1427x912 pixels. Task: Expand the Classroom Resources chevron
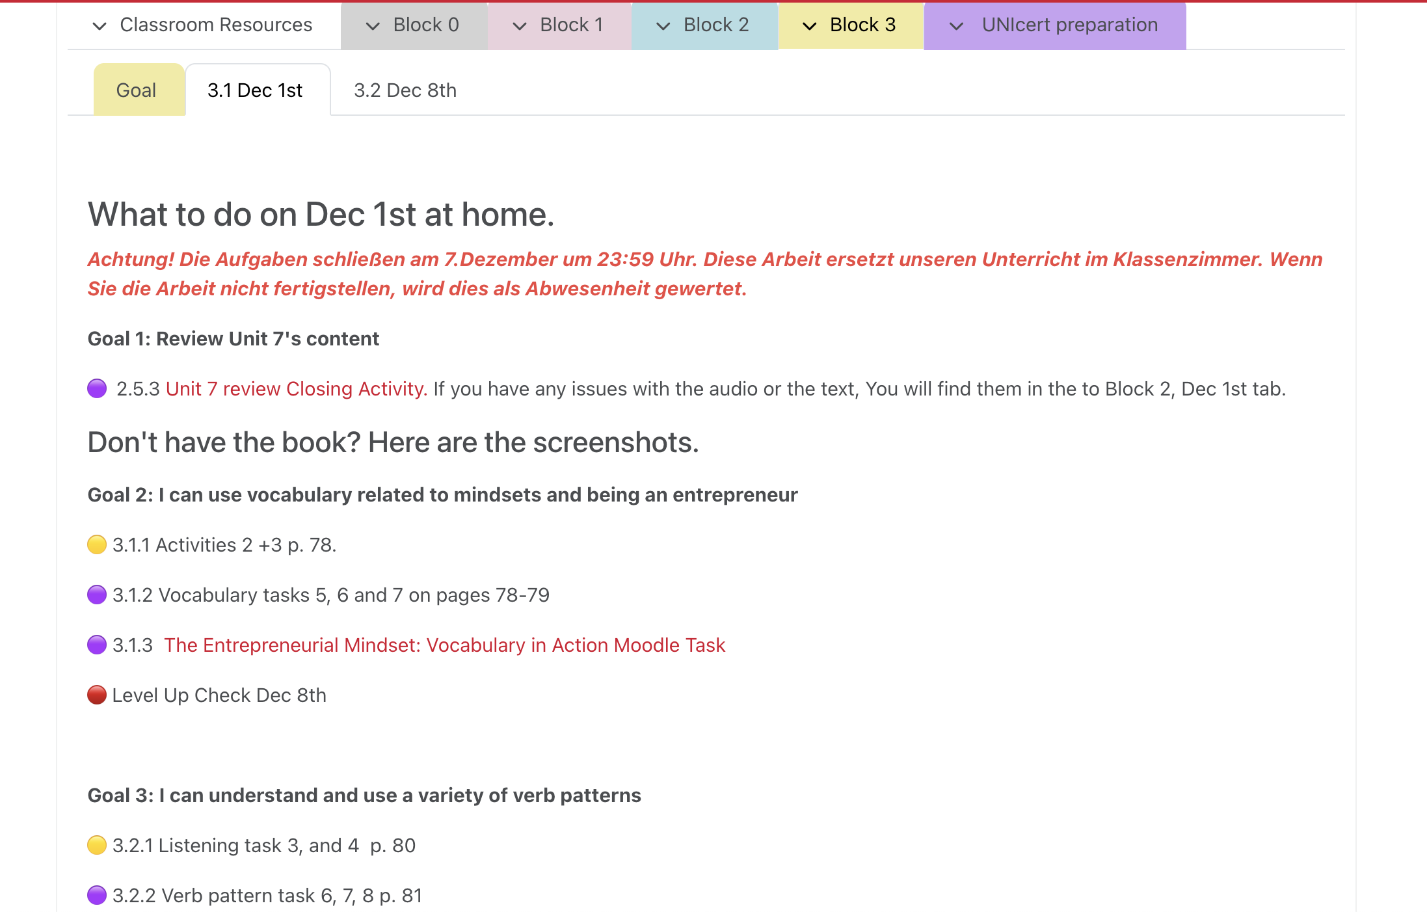point(100,26)
